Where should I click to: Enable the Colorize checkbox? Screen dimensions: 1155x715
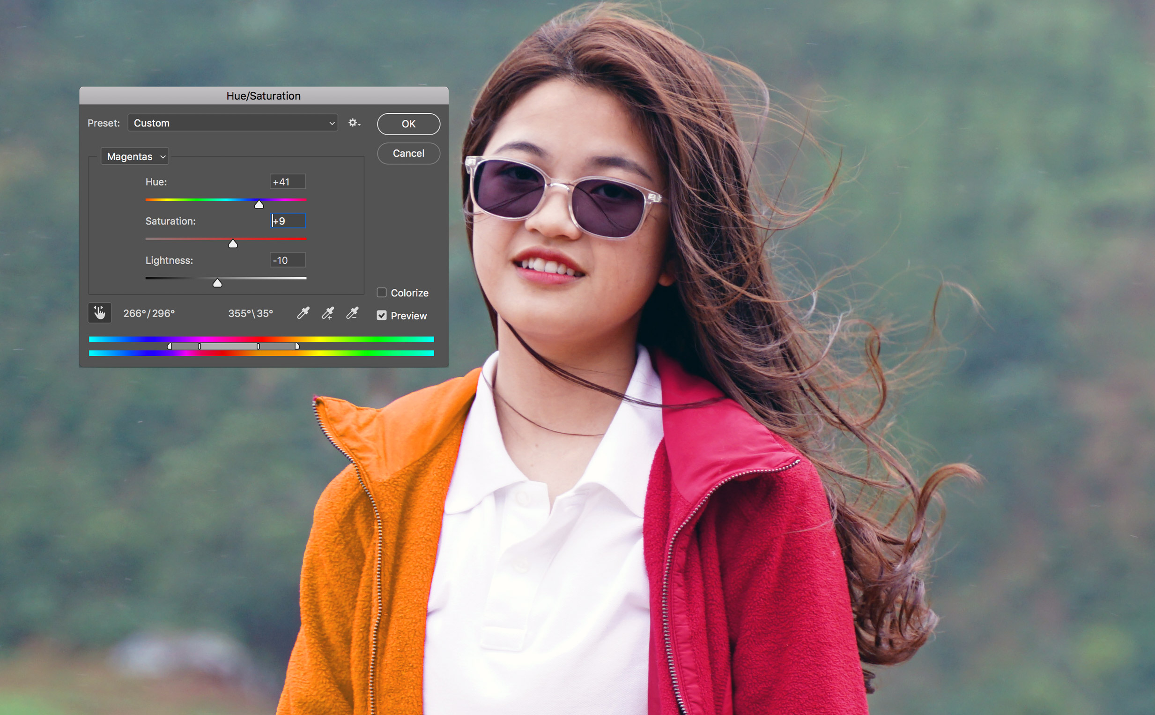pos(382,293)
